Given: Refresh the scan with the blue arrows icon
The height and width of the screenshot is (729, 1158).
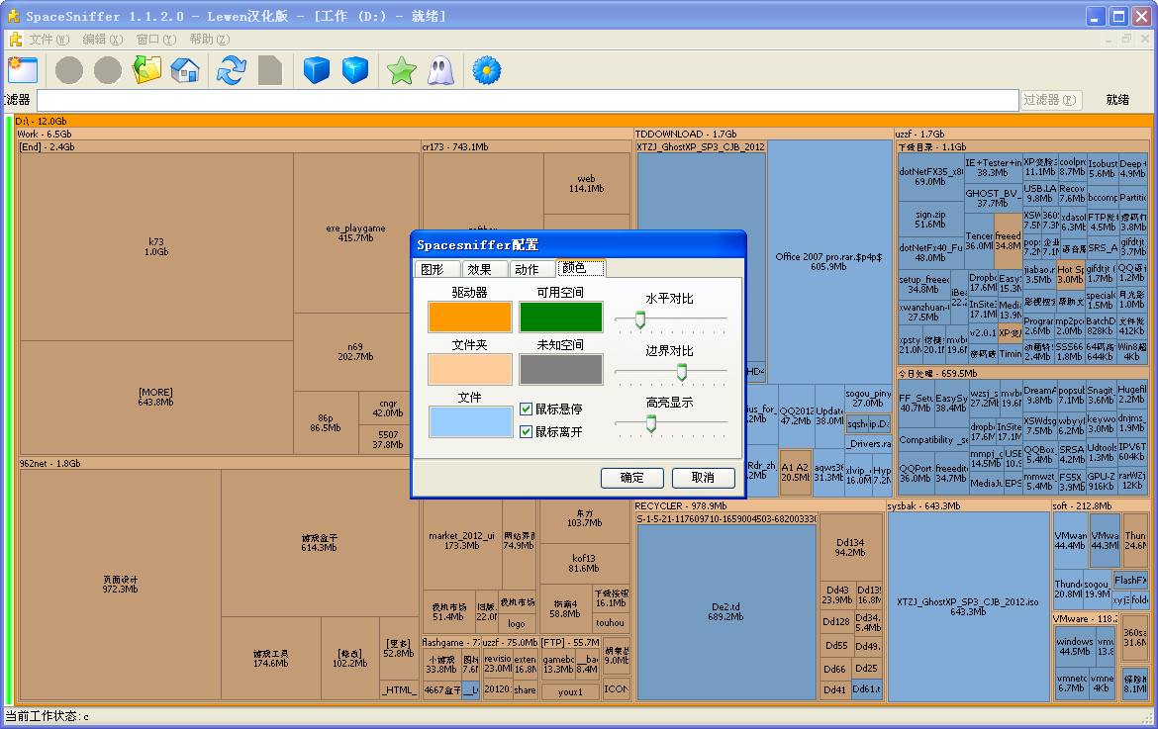Looking at the screenshot, I should (x=232, y=70).
